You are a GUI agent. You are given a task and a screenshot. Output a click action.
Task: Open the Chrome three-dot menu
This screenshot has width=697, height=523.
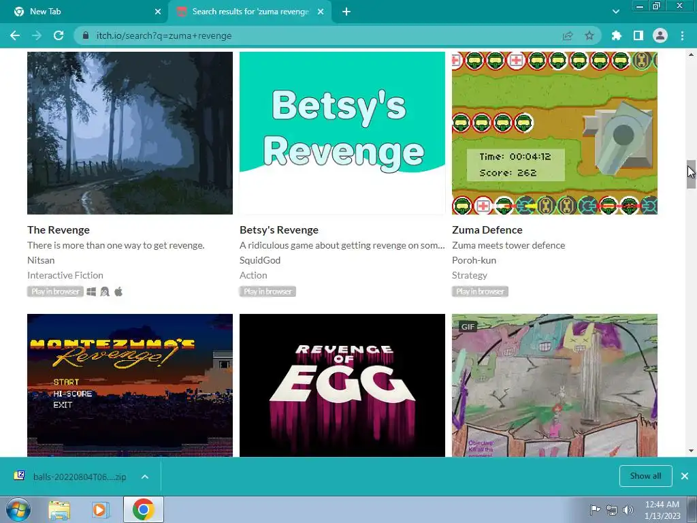(x=682, y=35)
